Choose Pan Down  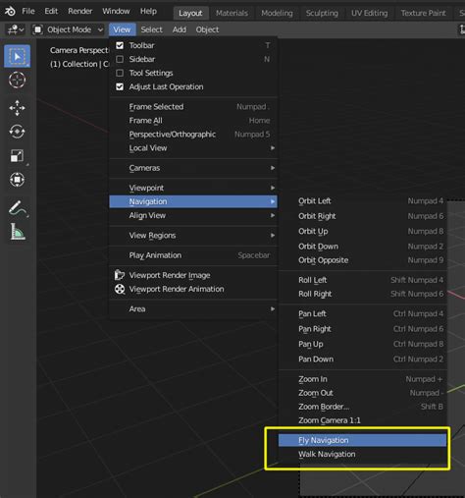(363, 360)
